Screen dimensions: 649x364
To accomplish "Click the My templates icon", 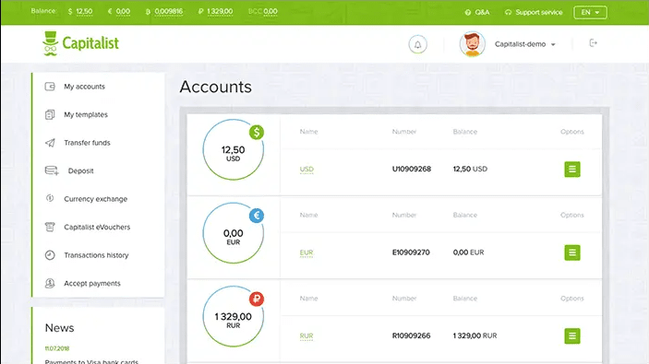I will coord(50,114).
